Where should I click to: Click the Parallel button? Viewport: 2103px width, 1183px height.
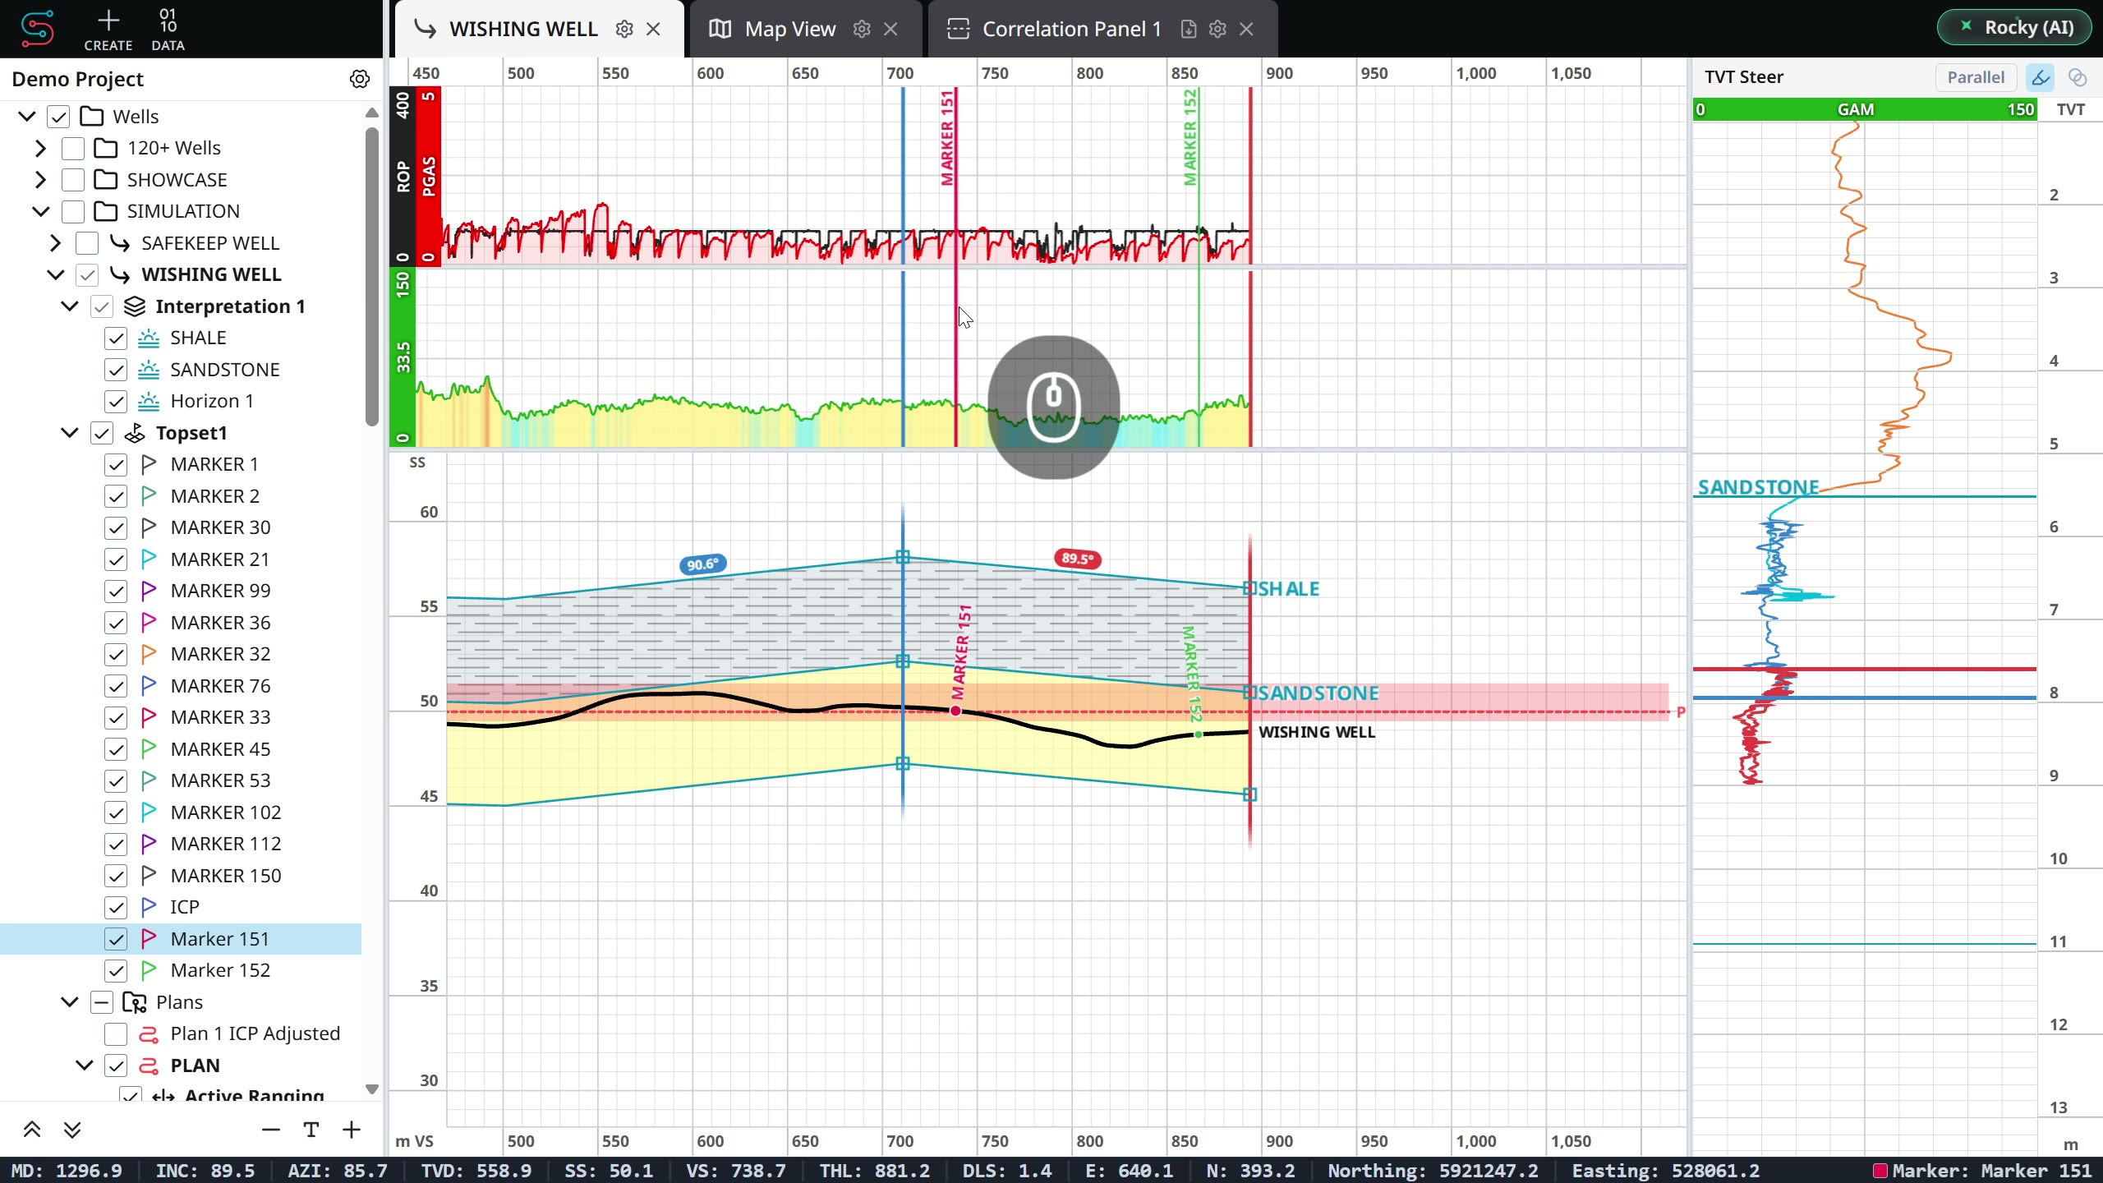click(1976, 77)
